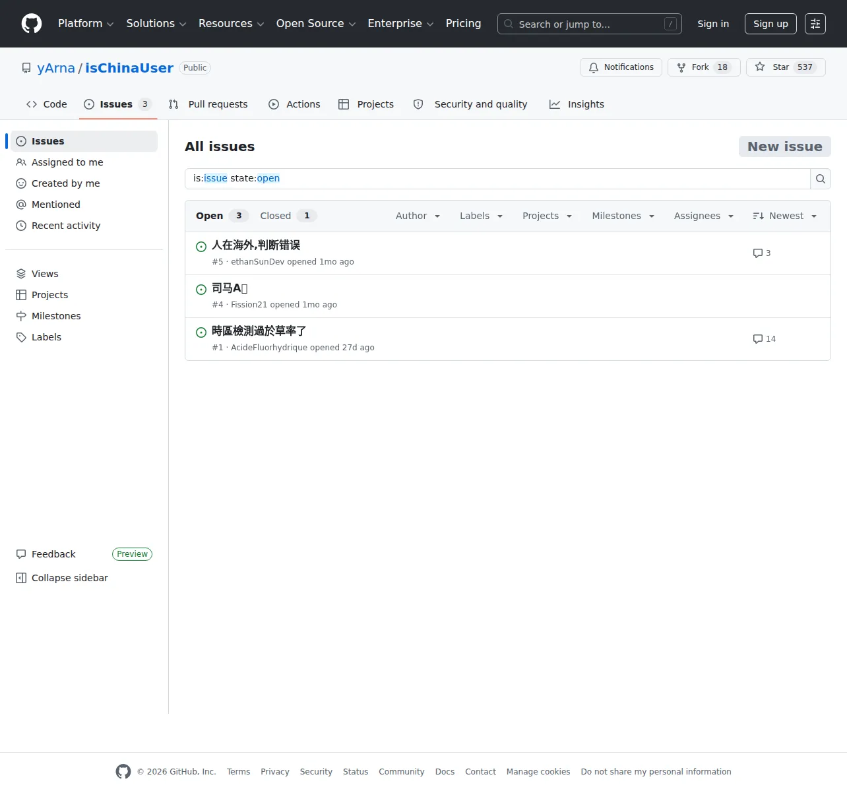The height and width of the screenshot is (791, 847).
Task: Click the fork icon button
Action: 681,67
